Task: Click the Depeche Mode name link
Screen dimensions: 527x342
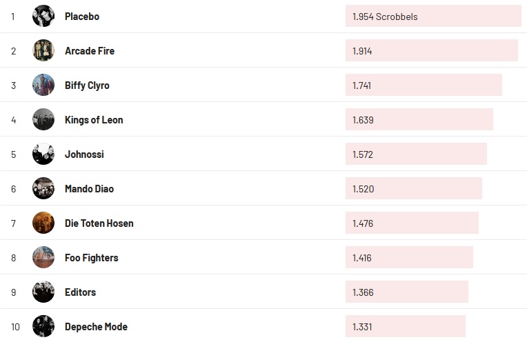Action: 96,327
